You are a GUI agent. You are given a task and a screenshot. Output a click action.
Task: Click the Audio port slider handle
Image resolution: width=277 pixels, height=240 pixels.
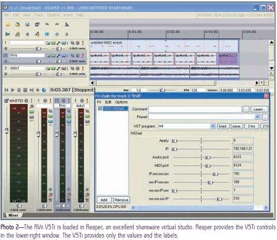[x=208, y=157]
